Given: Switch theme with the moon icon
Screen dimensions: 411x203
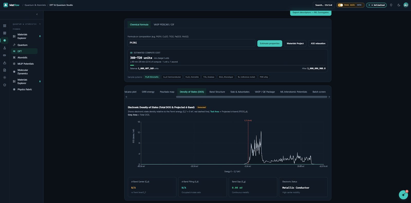Looking at the screenshot, I should pos(399,5).
